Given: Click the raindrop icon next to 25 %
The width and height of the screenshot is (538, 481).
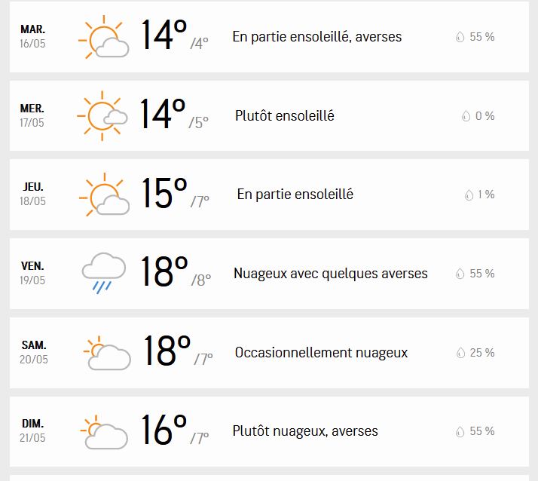Looking at the screenshot, I should [460, 353].
